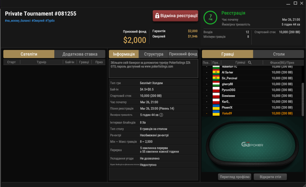Viewport: 306px width, 187px height.
Task: Click the Перегляд профілю button
Action: (x=235, y=177)
